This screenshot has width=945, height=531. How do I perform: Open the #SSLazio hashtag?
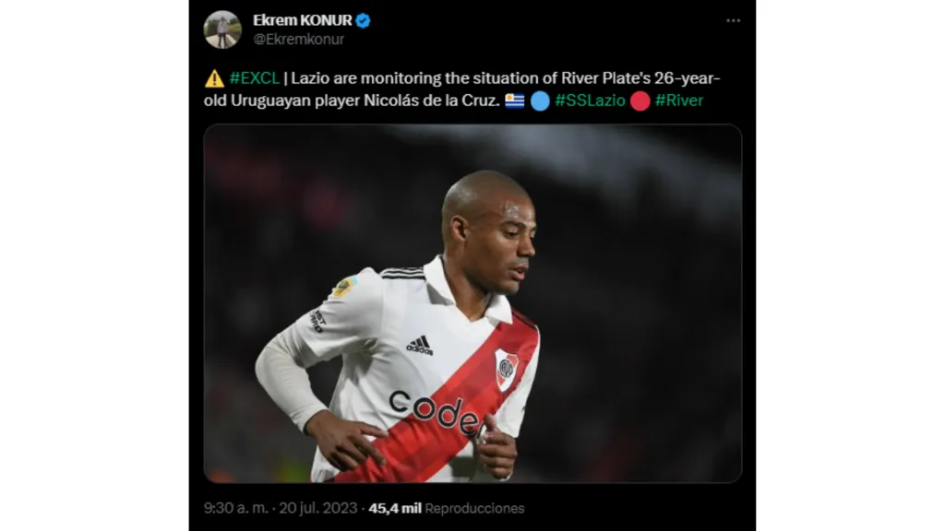coord(590,100)
